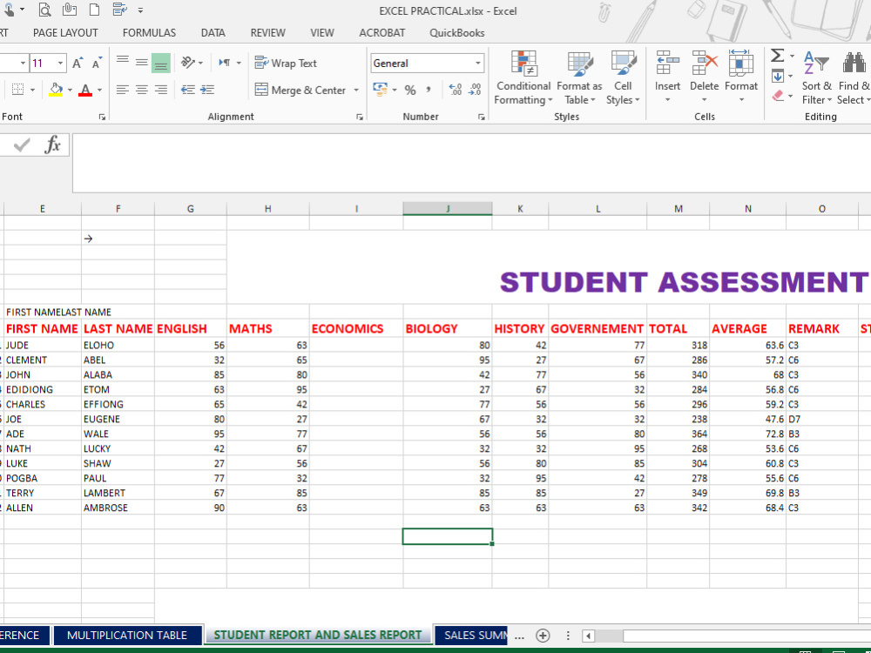Click Delete cells icon

point(704,63)
